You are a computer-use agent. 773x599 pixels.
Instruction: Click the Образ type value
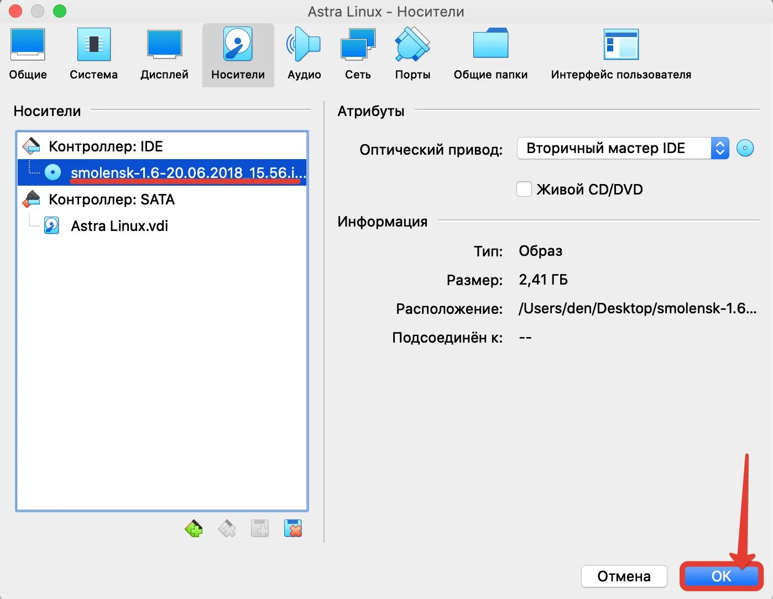click(x=540, y=251)
